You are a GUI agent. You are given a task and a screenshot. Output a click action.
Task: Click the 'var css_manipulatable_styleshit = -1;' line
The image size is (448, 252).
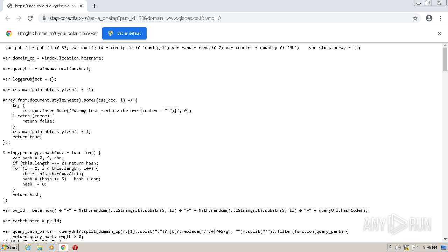coord(48,90)
